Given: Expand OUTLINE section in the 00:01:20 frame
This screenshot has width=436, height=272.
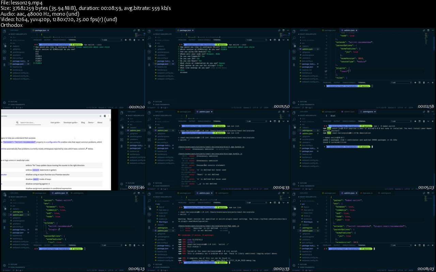Looking at the screenshot, I should [14, 101].
